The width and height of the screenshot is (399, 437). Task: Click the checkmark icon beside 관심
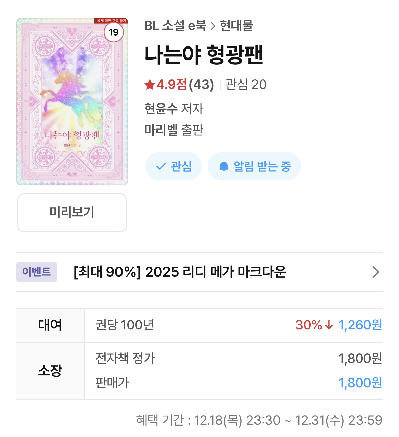161,166
